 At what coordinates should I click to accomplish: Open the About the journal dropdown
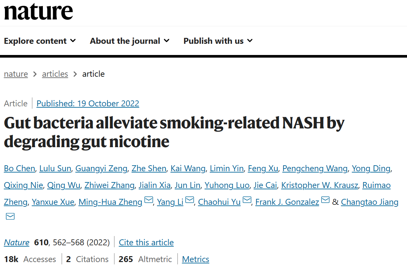pyautogui.click(x=130, y=41)
